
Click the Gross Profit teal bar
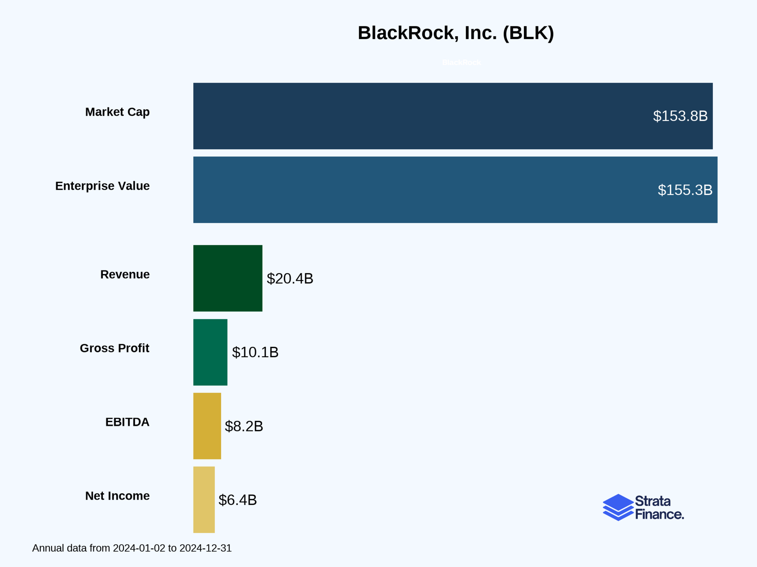coord(210,352)
